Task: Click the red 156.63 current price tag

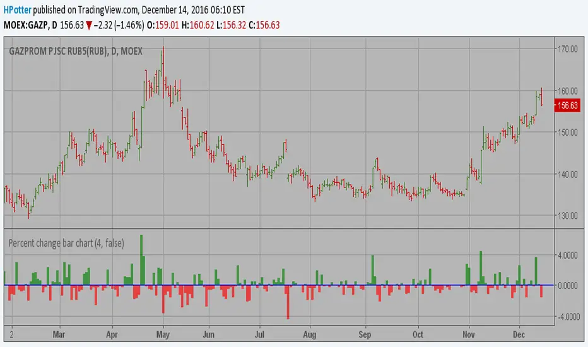Action: tap(567, 105)
